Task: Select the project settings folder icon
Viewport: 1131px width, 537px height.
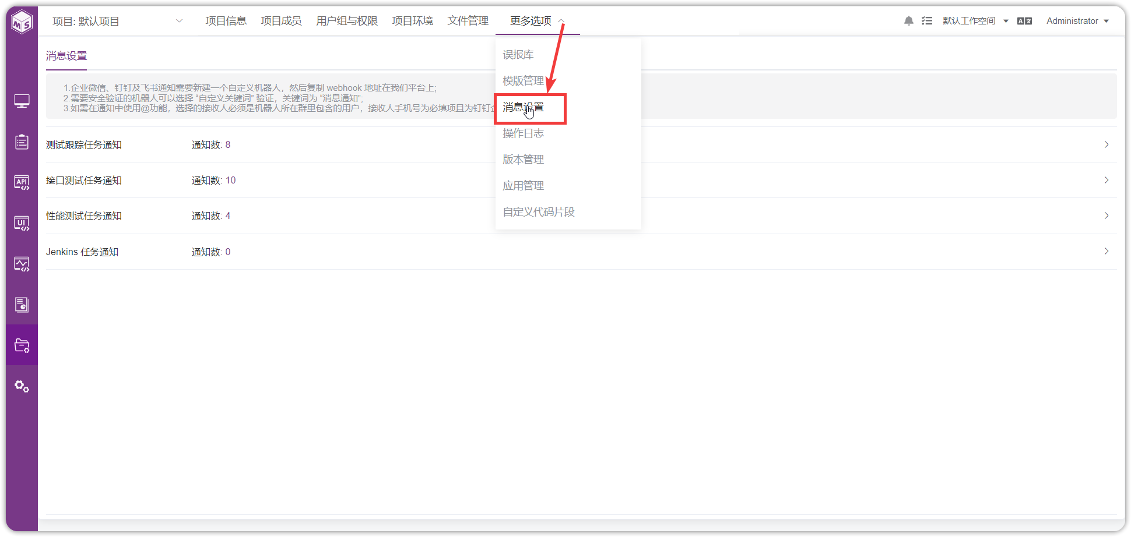Action: point(22,345)
